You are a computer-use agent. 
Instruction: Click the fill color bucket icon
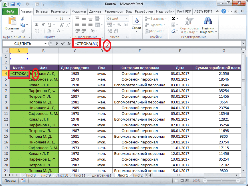click(50, 31)
